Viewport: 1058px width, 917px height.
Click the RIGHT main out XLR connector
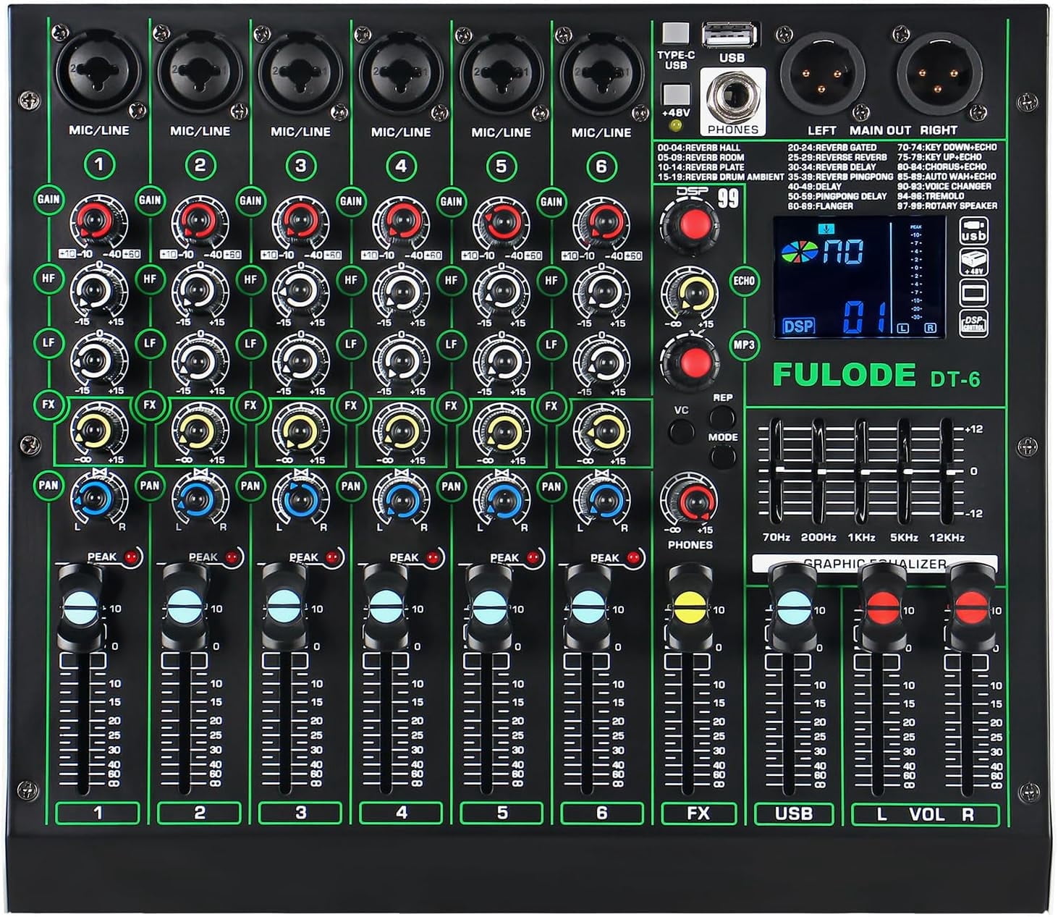[939, 75]
